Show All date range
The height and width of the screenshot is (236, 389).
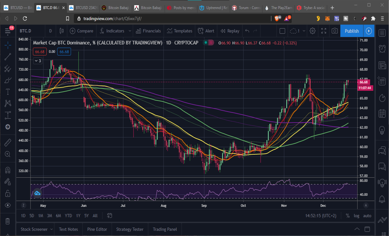(95, 216)
